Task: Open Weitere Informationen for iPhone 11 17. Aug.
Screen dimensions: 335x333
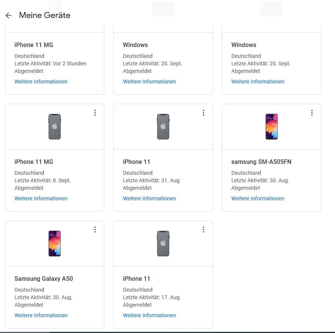Action: (x=149, y=315)
